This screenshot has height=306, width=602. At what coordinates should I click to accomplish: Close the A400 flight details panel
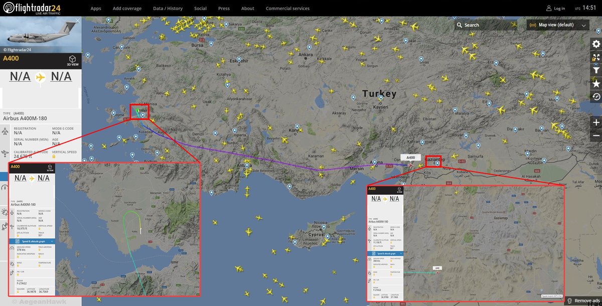[77, 21]
